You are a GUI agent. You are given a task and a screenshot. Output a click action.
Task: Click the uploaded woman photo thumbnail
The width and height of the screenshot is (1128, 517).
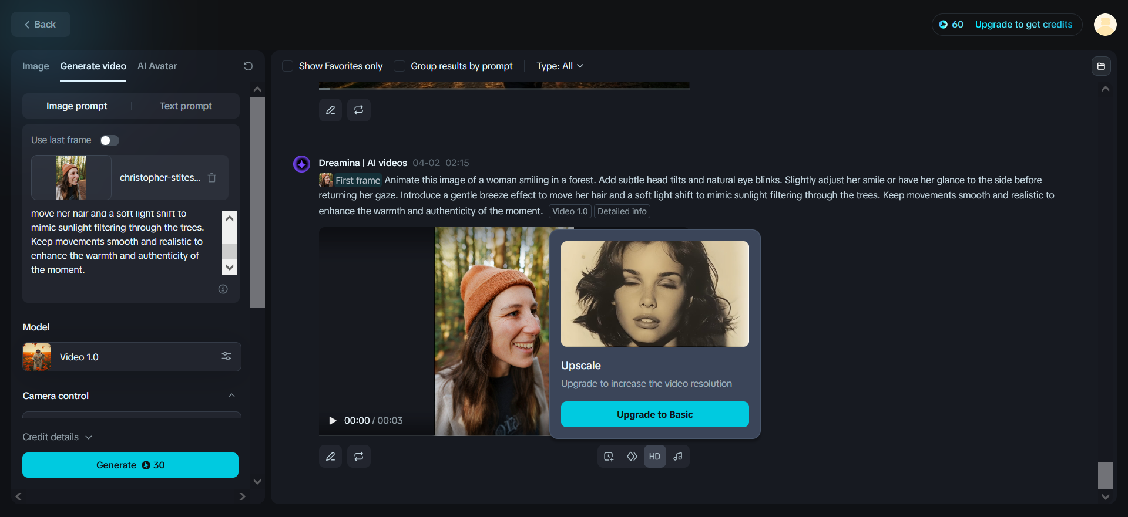(x=71, y=177)
